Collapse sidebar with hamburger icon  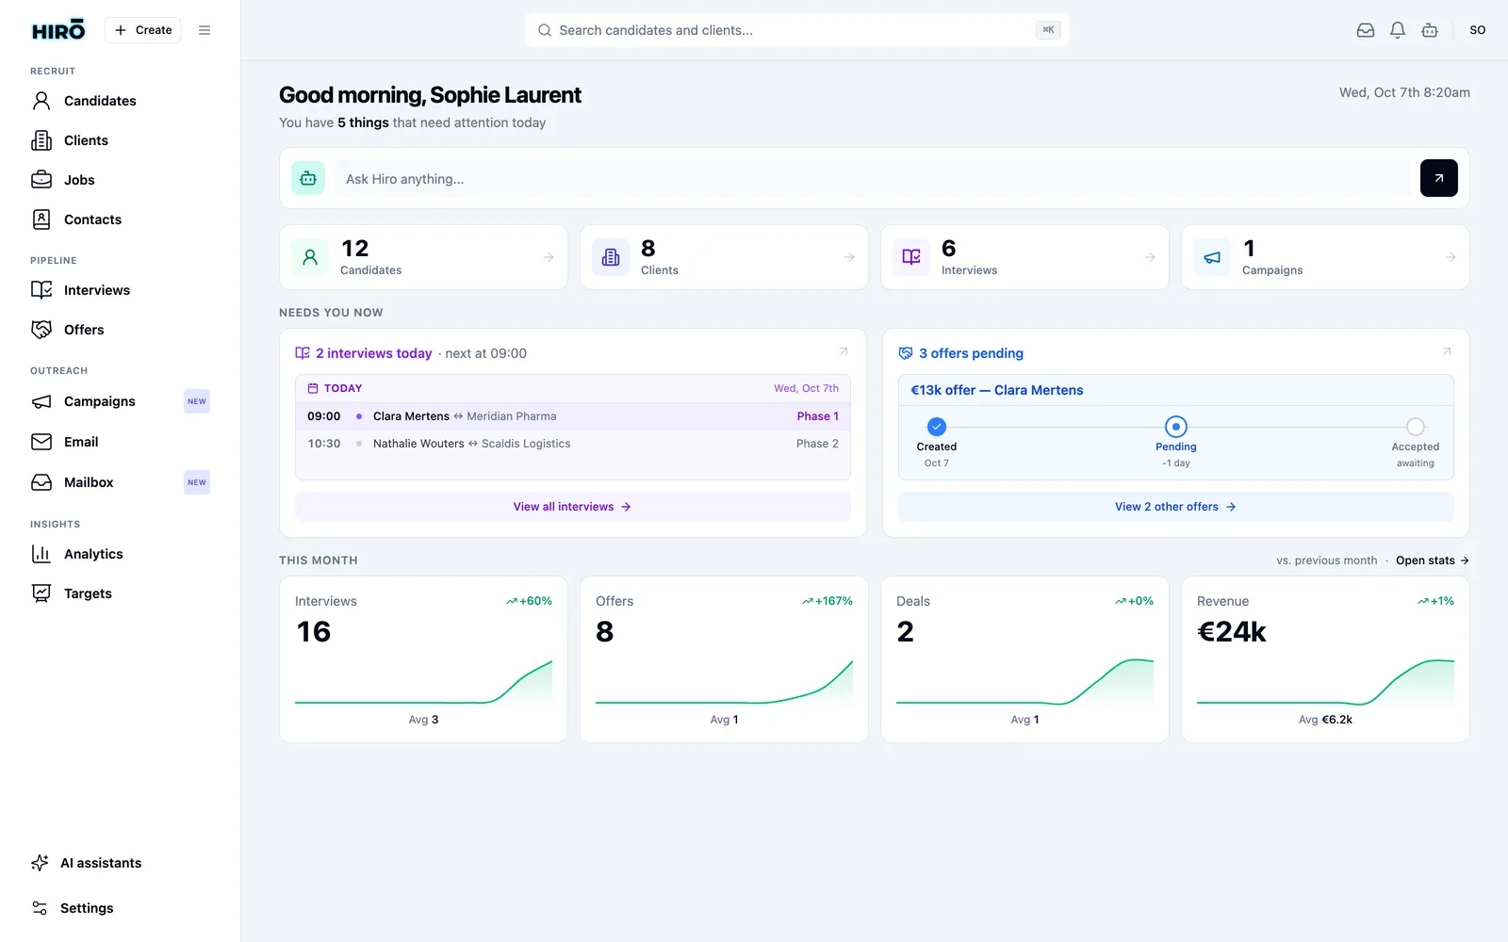(x=205, y=30)
